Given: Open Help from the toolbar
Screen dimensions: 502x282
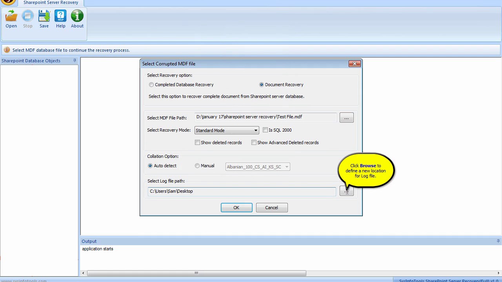Looking at the screenshot, I should [60, 20].
